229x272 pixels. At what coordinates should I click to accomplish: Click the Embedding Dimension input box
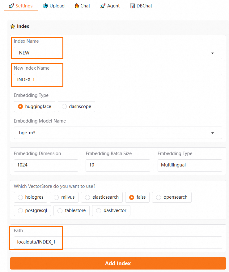(x=46, y=165)
